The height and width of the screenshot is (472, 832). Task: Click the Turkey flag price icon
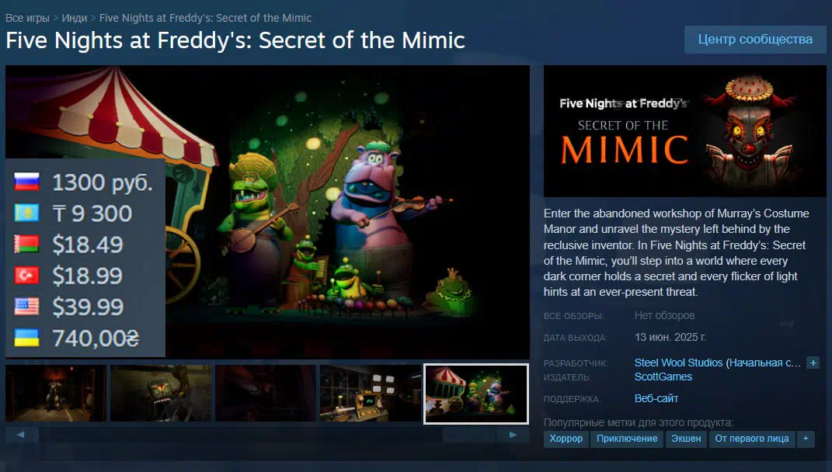[26, 276]
